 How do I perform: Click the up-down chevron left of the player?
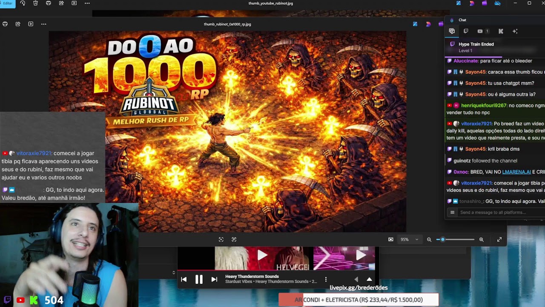point(174,272)
